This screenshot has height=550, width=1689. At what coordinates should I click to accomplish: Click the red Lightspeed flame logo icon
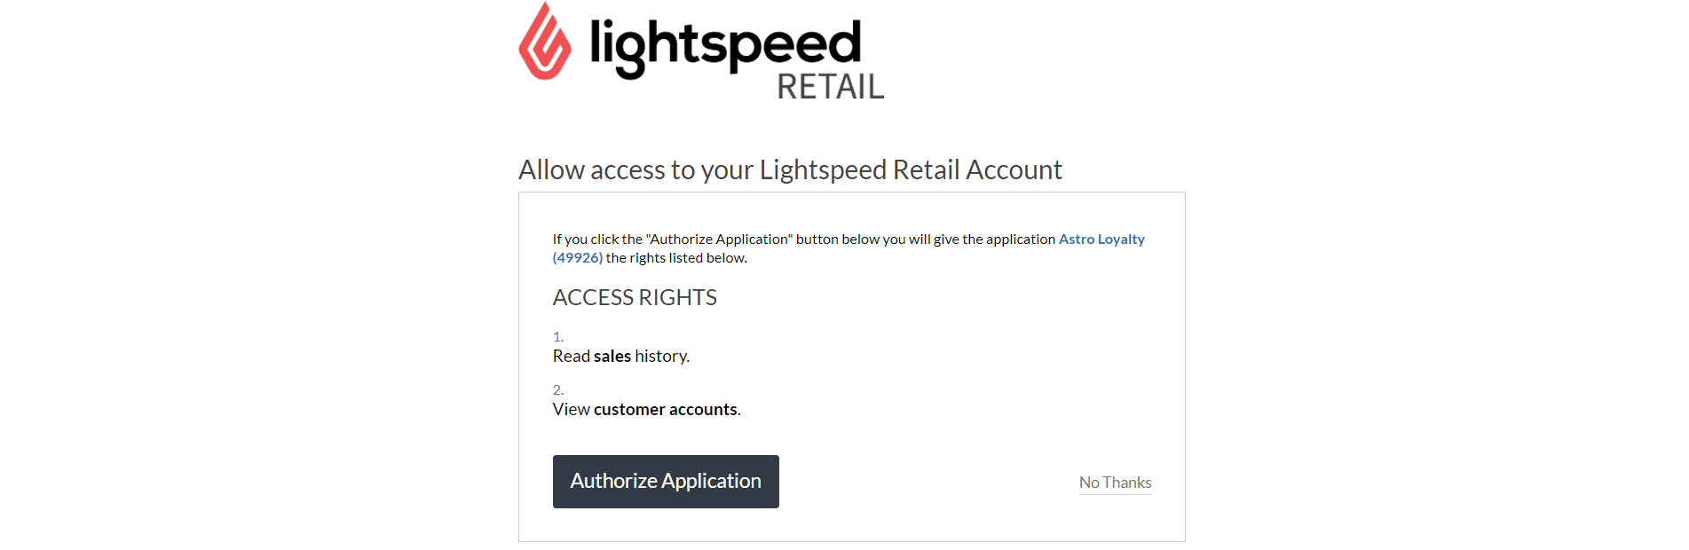[x=545, y=41]
